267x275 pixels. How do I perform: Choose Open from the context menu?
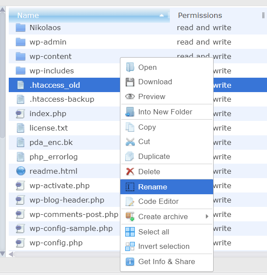pyautogui.click(x=167, y=67)
